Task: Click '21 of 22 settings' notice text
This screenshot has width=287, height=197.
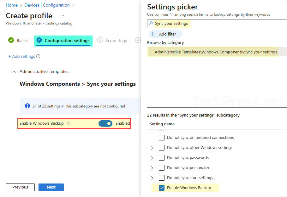Action: point(79,106)
